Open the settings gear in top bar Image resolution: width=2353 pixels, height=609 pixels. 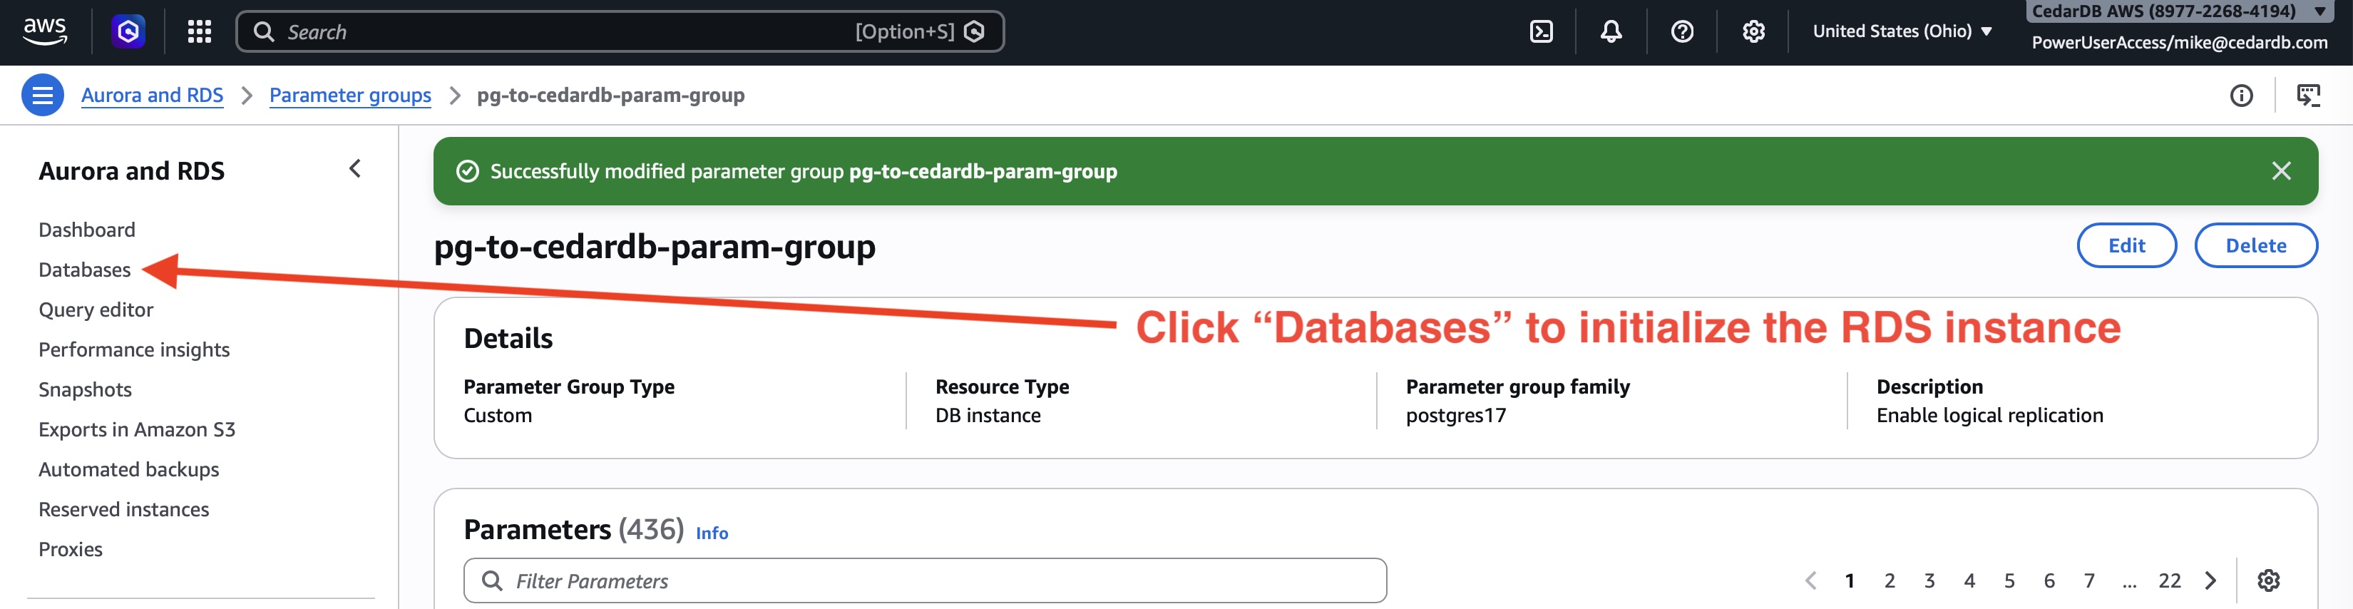tap(1753, 32)
